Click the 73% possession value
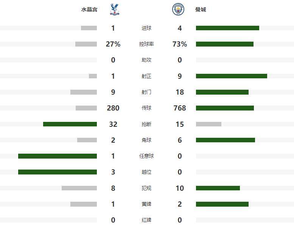Image resolution: width=294 pixels, height=232 pixels. pos(180,44)
